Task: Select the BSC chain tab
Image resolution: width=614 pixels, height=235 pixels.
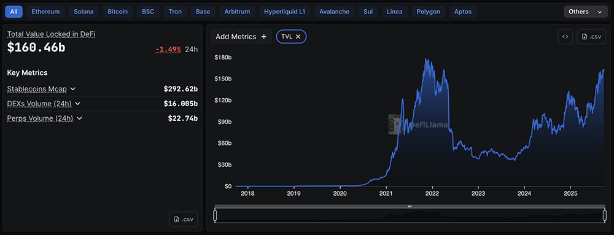Action: click(148, 12)
